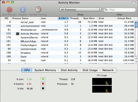138x102 pixels.
Task: Sort by the User column header
Action: 49,18
